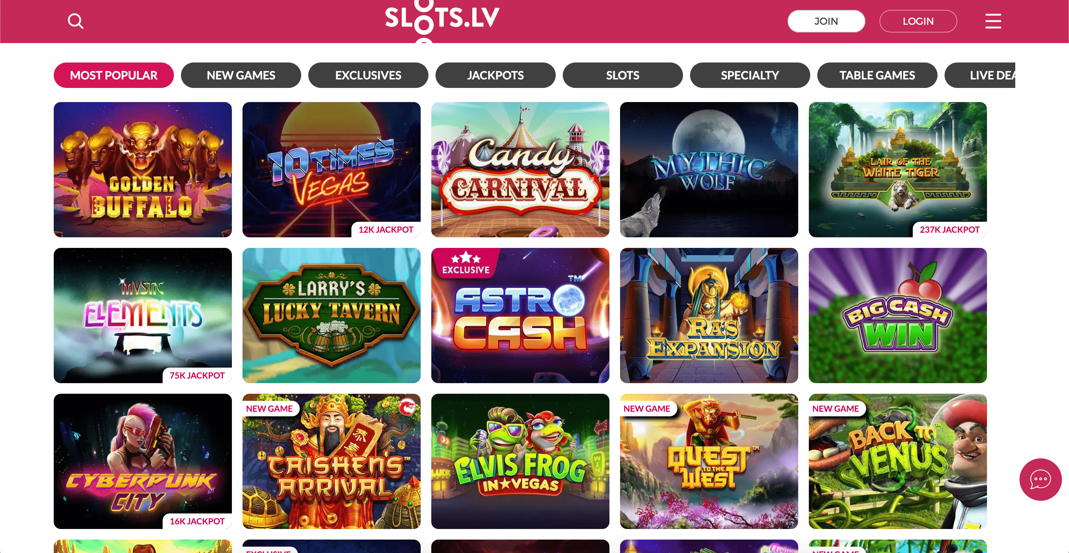Image resolution: width=1069 pixels, height=553 pixels.
Task: Open the hamburger menu icon
Action: 993,21
